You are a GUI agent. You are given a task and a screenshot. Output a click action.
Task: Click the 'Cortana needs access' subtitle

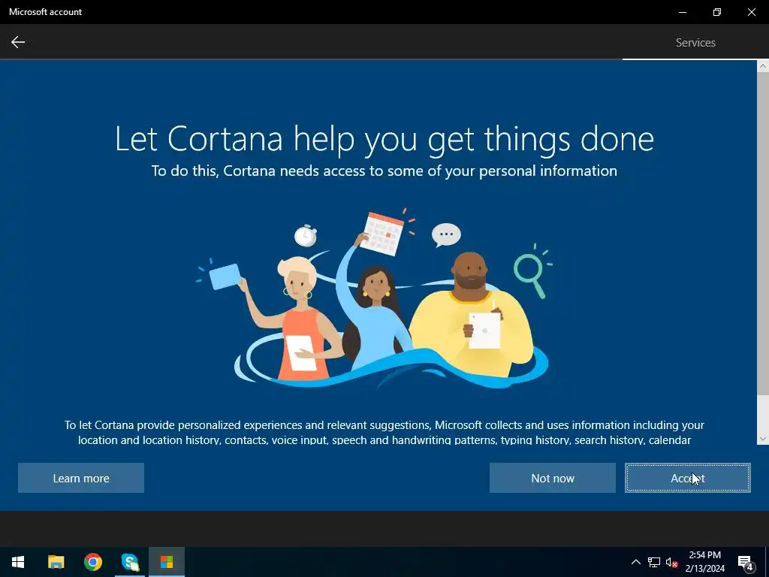[x=384, y=171]
